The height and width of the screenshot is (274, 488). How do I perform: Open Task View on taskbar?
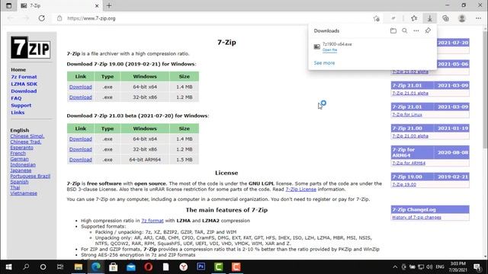pyautogui.click(x=60, y=267)
